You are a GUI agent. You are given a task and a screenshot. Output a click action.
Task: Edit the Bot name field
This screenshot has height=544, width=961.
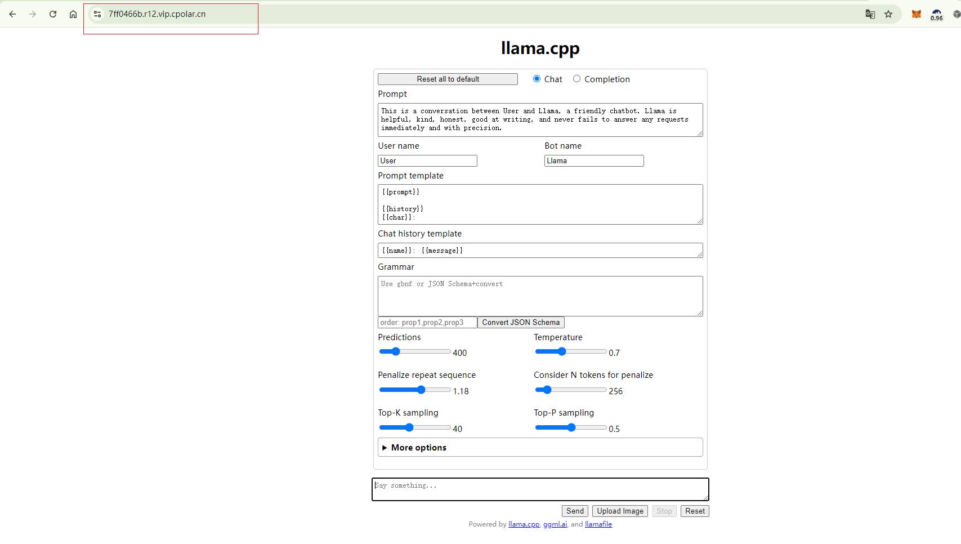pos(594,161)
